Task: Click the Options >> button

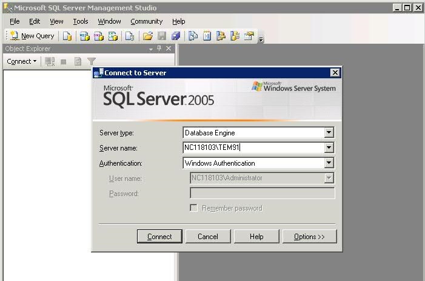Action: coord(310,237)
